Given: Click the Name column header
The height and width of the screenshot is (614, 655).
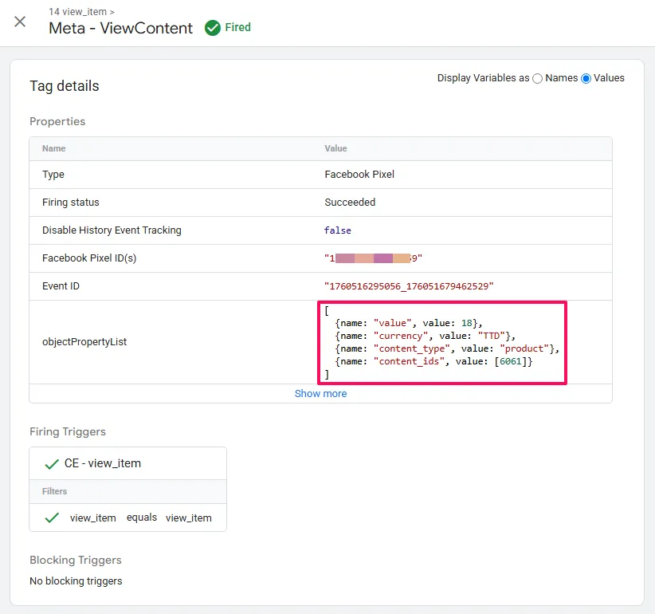Looking at the screenshot, I should (54, 148).
